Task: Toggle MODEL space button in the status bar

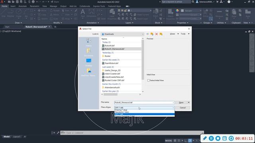Action: tap(169, 141)
